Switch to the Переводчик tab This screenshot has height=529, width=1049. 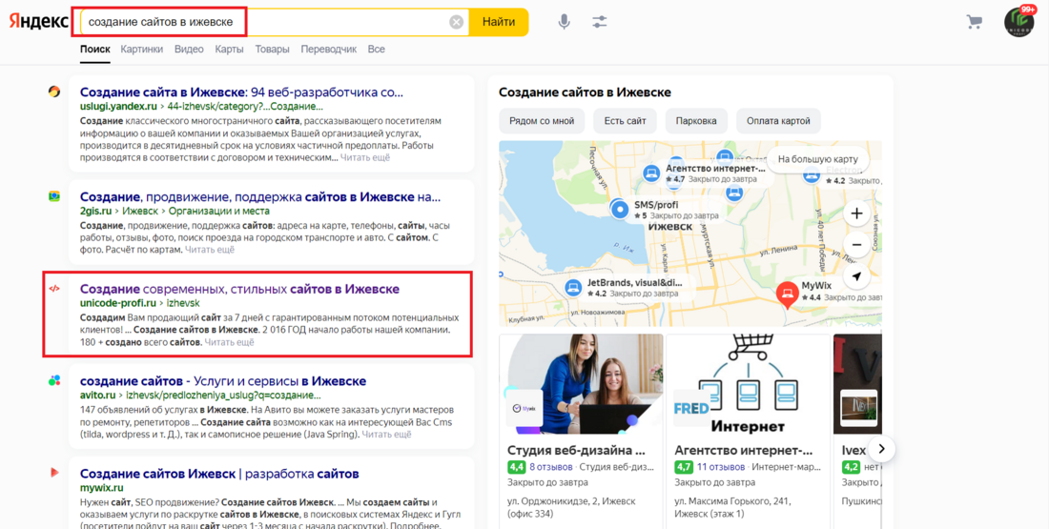328,50
